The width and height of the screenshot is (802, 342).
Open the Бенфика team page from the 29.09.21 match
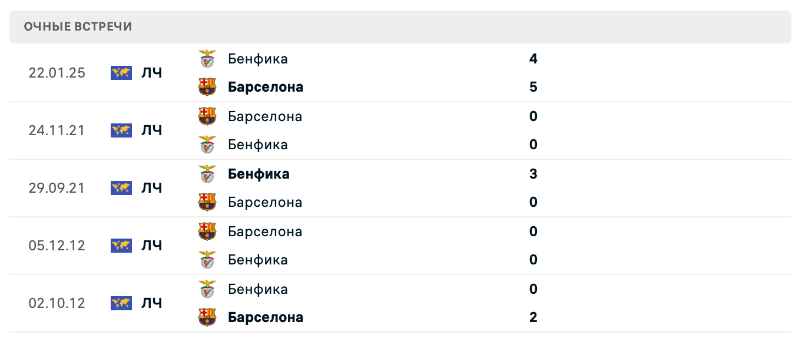click(x=258, y=173)
